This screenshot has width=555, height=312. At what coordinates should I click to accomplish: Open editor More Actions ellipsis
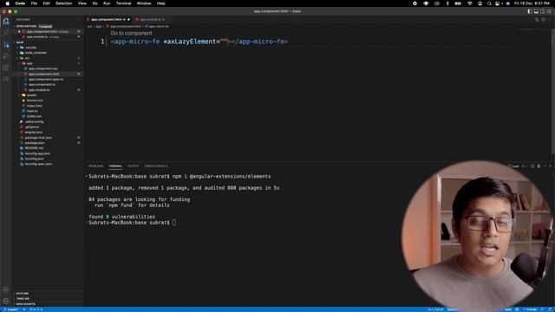click(550, 19)
